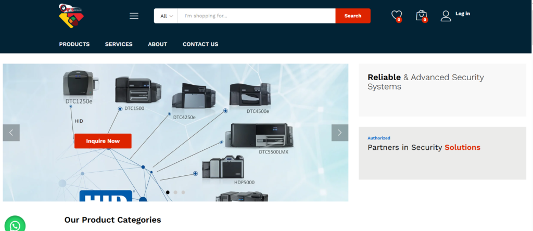Click the DTC1250e printer image
This screenshot has height=231, width=533.
pyautogui.click(x=81, y=84)
